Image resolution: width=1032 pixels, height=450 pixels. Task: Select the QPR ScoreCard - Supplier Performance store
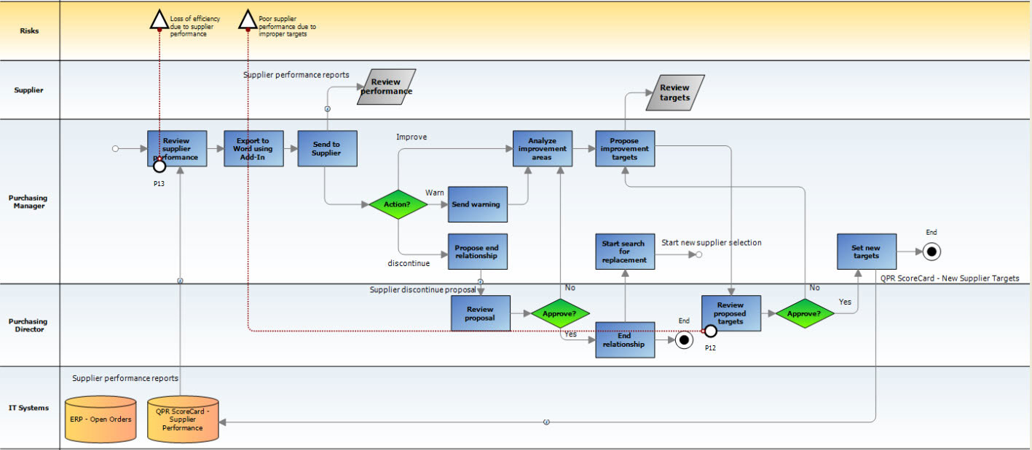click(x=183, y=419)
